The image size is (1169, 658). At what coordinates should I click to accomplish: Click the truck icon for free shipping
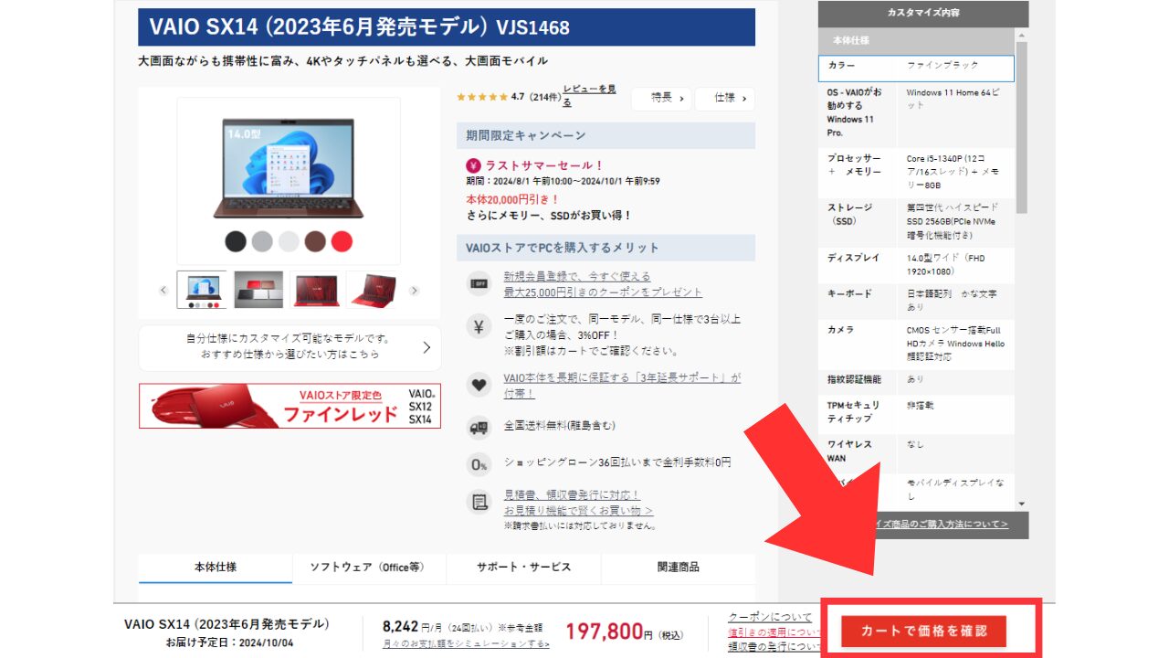coord(479,426)
